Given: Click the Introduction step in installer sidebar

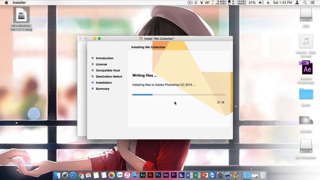Looking at the screenshot, I should (x=104, y=58).
